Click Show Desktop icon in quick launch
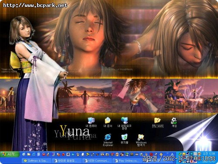 tap(24, 154)
